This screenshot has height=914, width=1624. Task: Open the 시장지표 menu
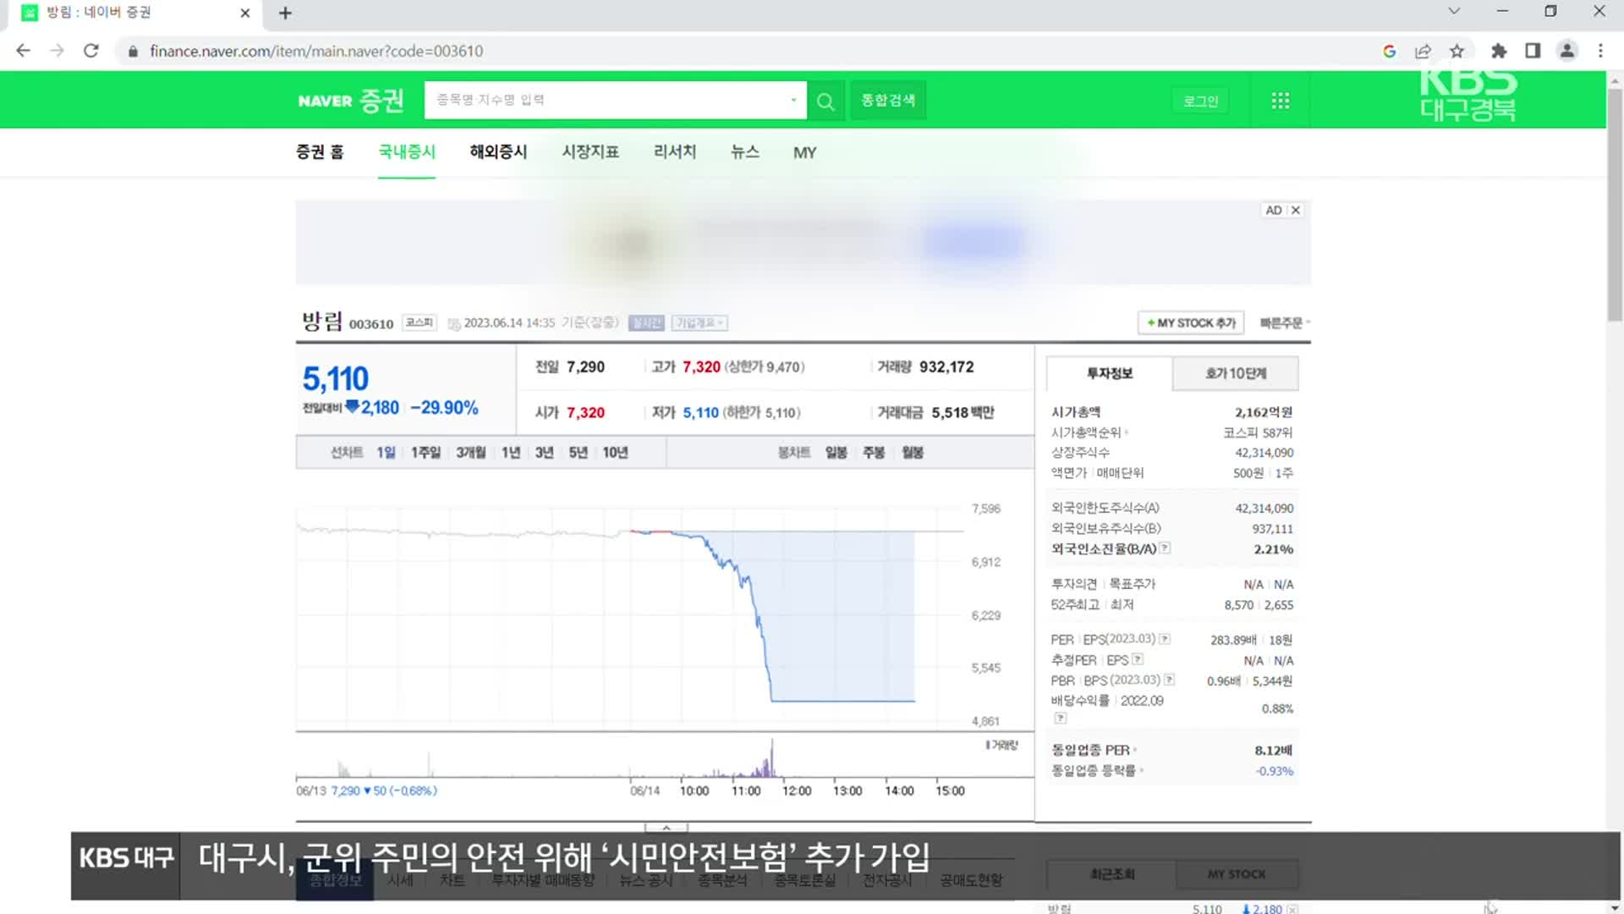(590, 152)
